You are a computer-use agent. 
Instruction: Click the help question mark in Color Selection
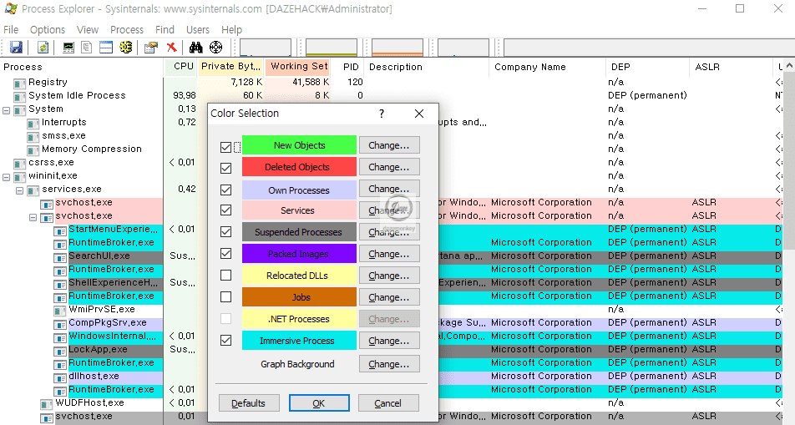[x=382, y=114]
